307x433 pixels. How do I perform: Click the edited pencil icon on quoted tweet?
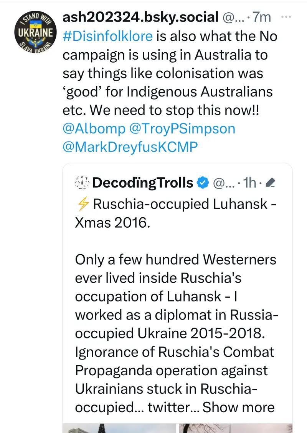pyautogui.click(x=270, y=183)
